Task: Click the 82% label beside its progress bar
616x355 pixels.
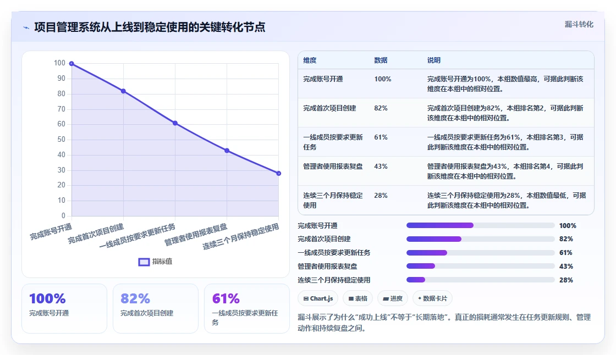Action: click(566, 239)
